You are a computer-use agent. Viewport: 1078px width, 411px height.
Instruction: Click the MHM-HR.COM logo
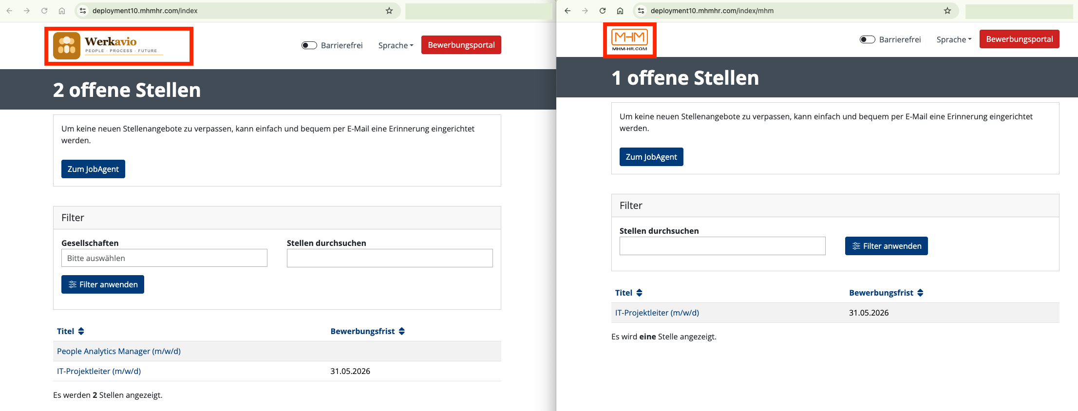tap(630, 40)
